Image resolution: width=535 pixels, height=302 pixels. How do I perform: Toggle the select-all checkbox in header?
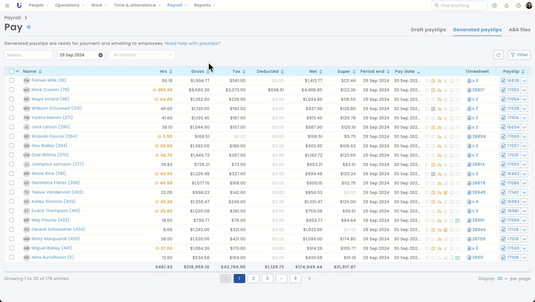coord(12,71)
